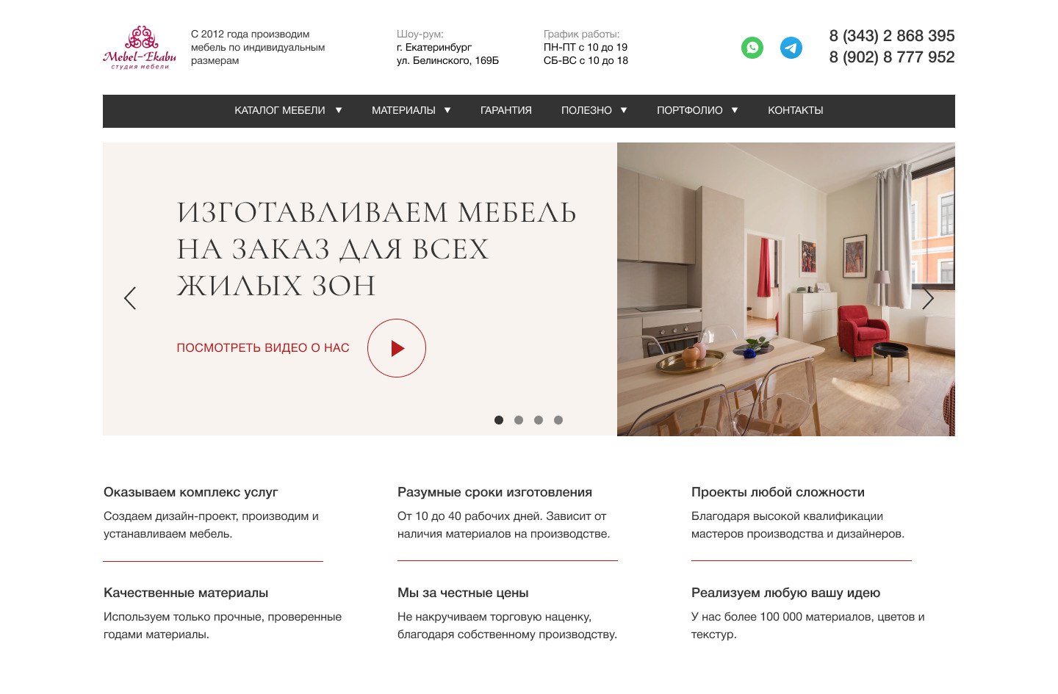This screenshot has width=1058, height=694.
Task: Click the Оказываем комплекс услуг heading
Action: point(191,492)
